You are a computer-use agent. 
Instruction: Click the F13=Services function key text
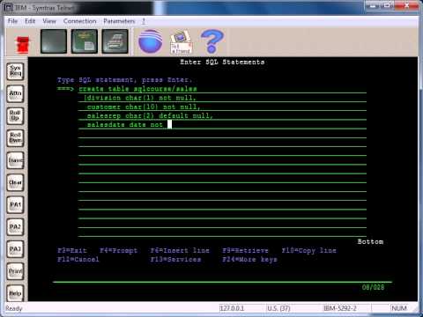175,260
